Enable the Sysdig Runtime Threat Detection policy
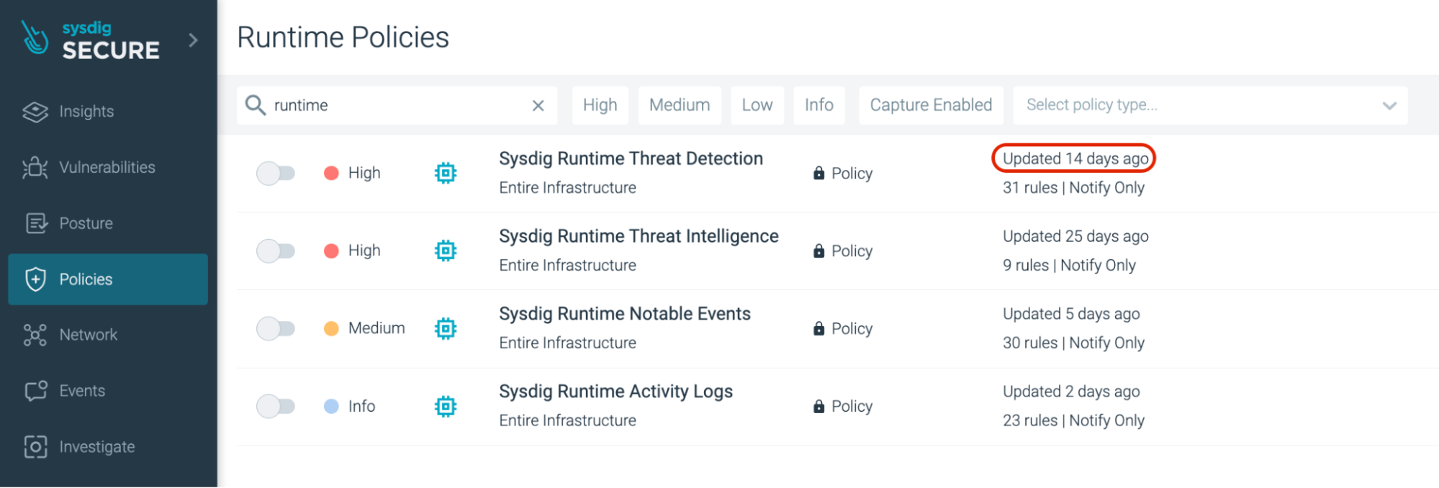This screenshot has height=488, width=1439. 276,173
